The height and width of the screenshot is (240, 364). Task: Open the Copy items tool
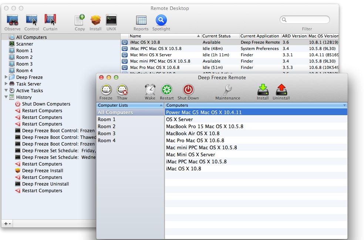tap(80, 20)
